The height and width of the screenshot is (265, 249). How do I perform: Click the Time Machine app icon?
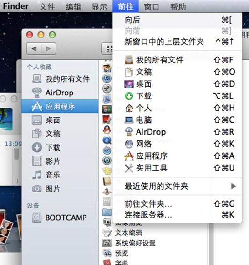coord(107,161)
